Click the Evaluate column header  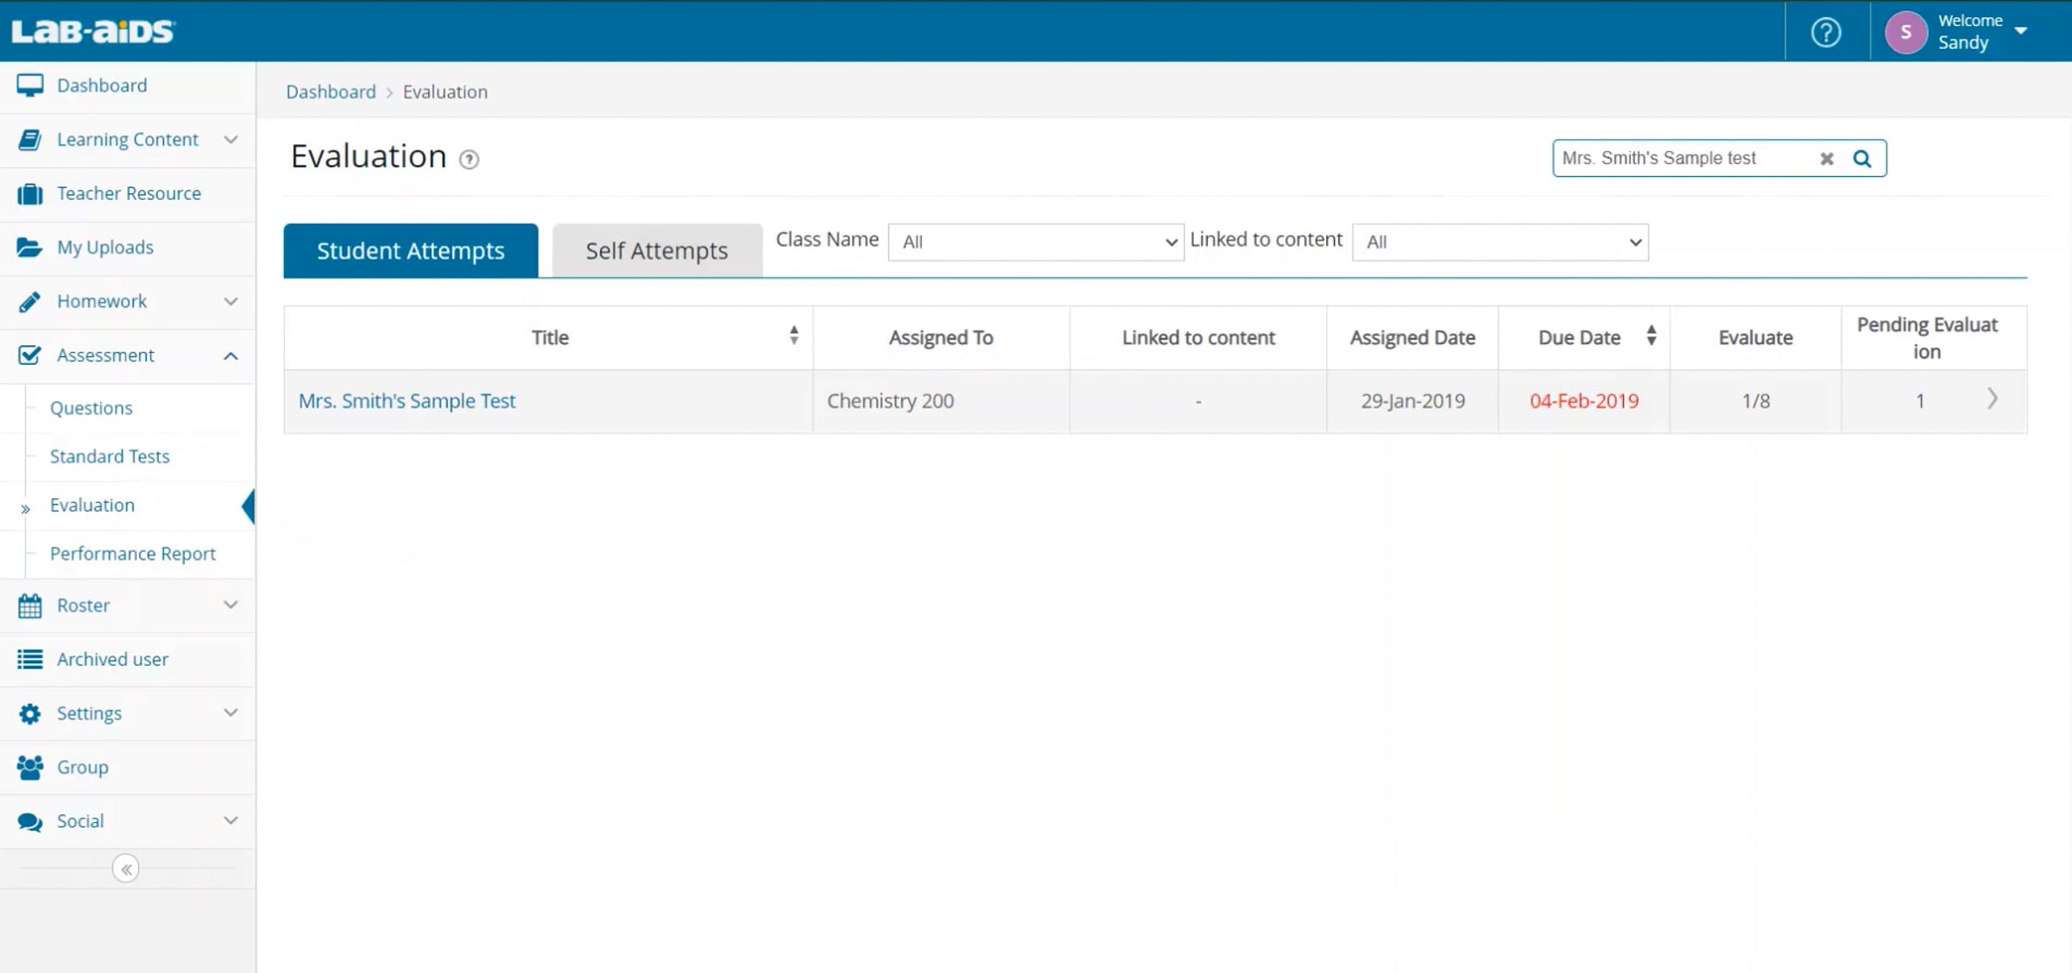coord(1756,337)
